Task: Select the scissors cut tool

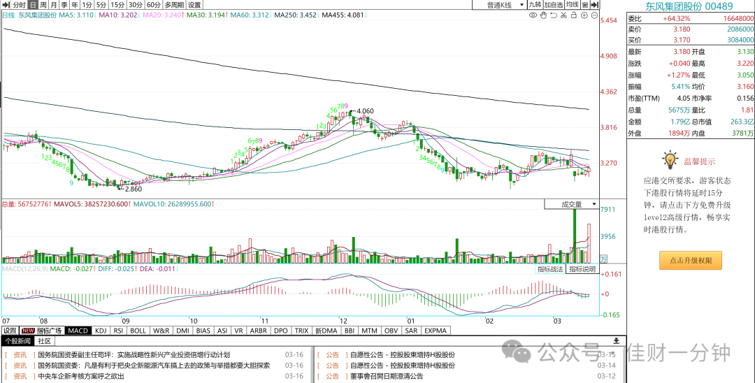Action: coord(564,15)
